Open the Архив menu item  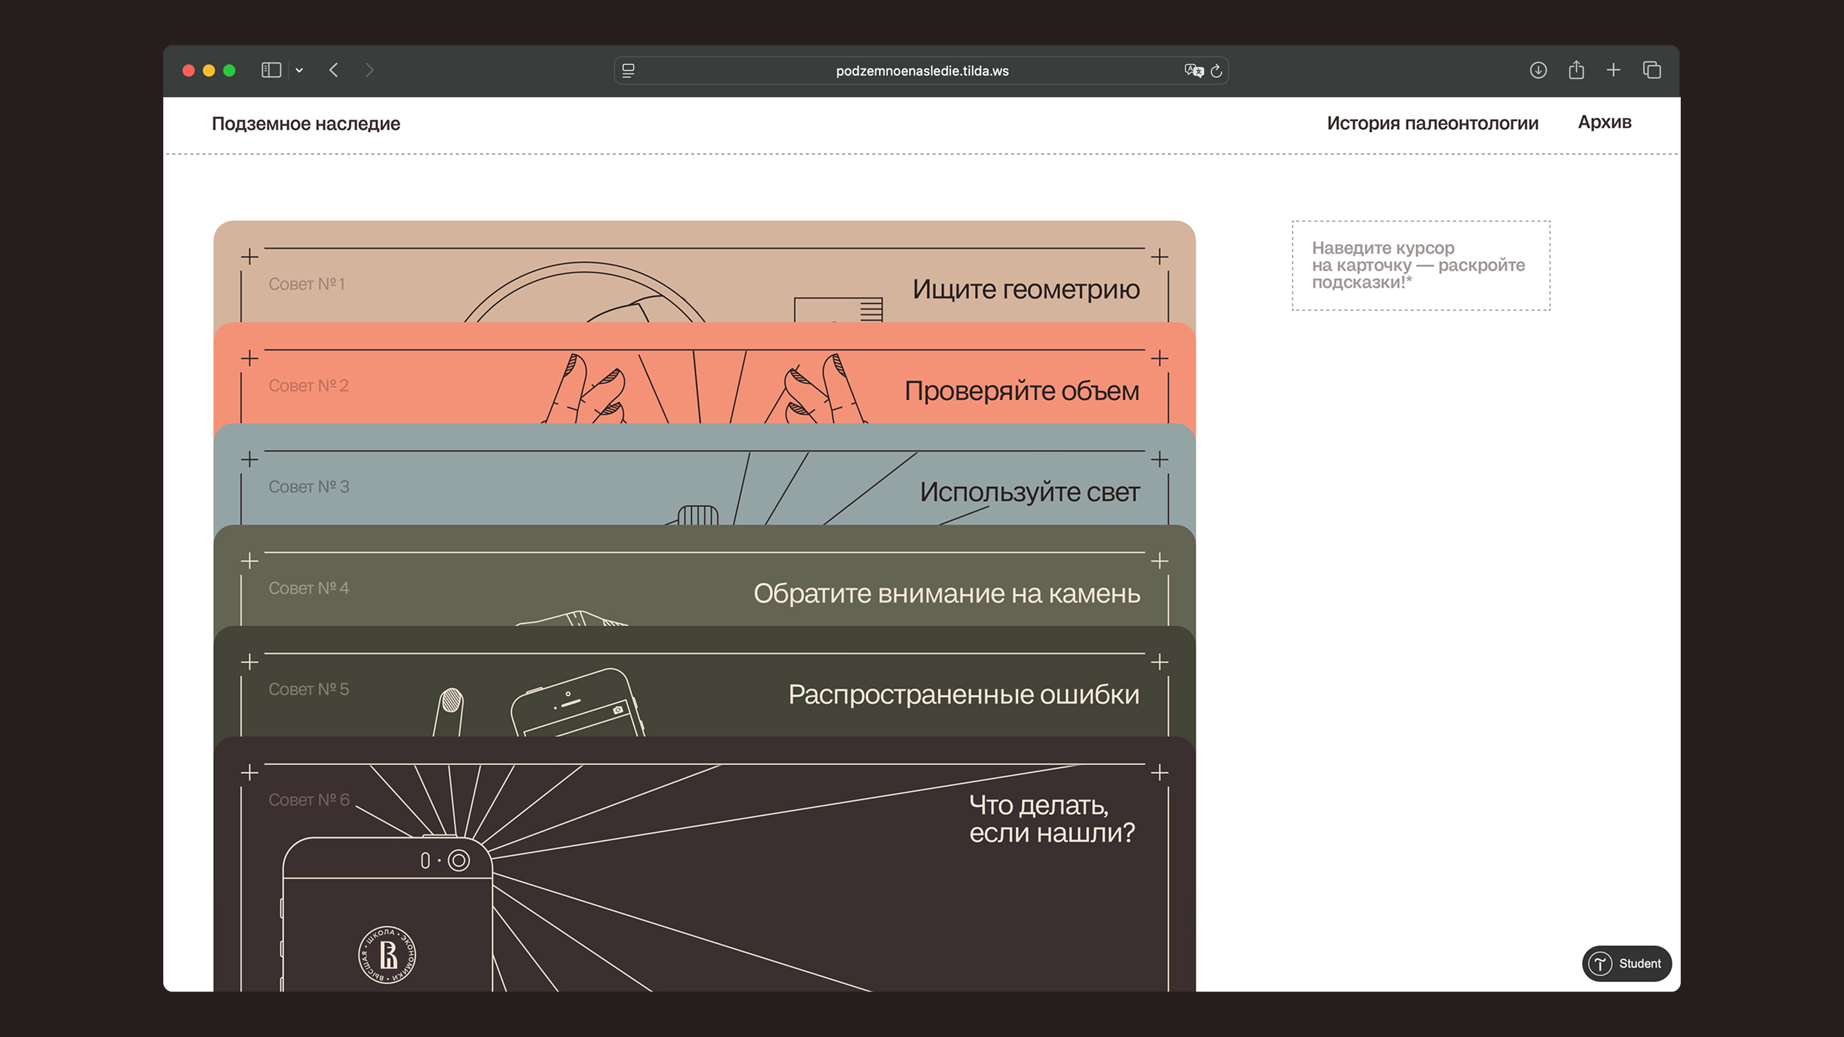pyautogui.click(x=1605, y=122)
